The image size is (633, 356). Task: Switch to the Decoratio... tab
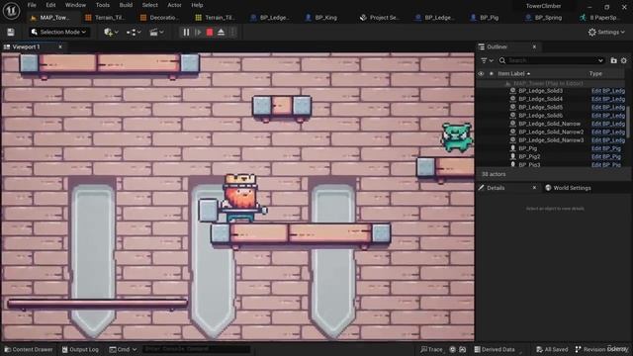[159, 18]
